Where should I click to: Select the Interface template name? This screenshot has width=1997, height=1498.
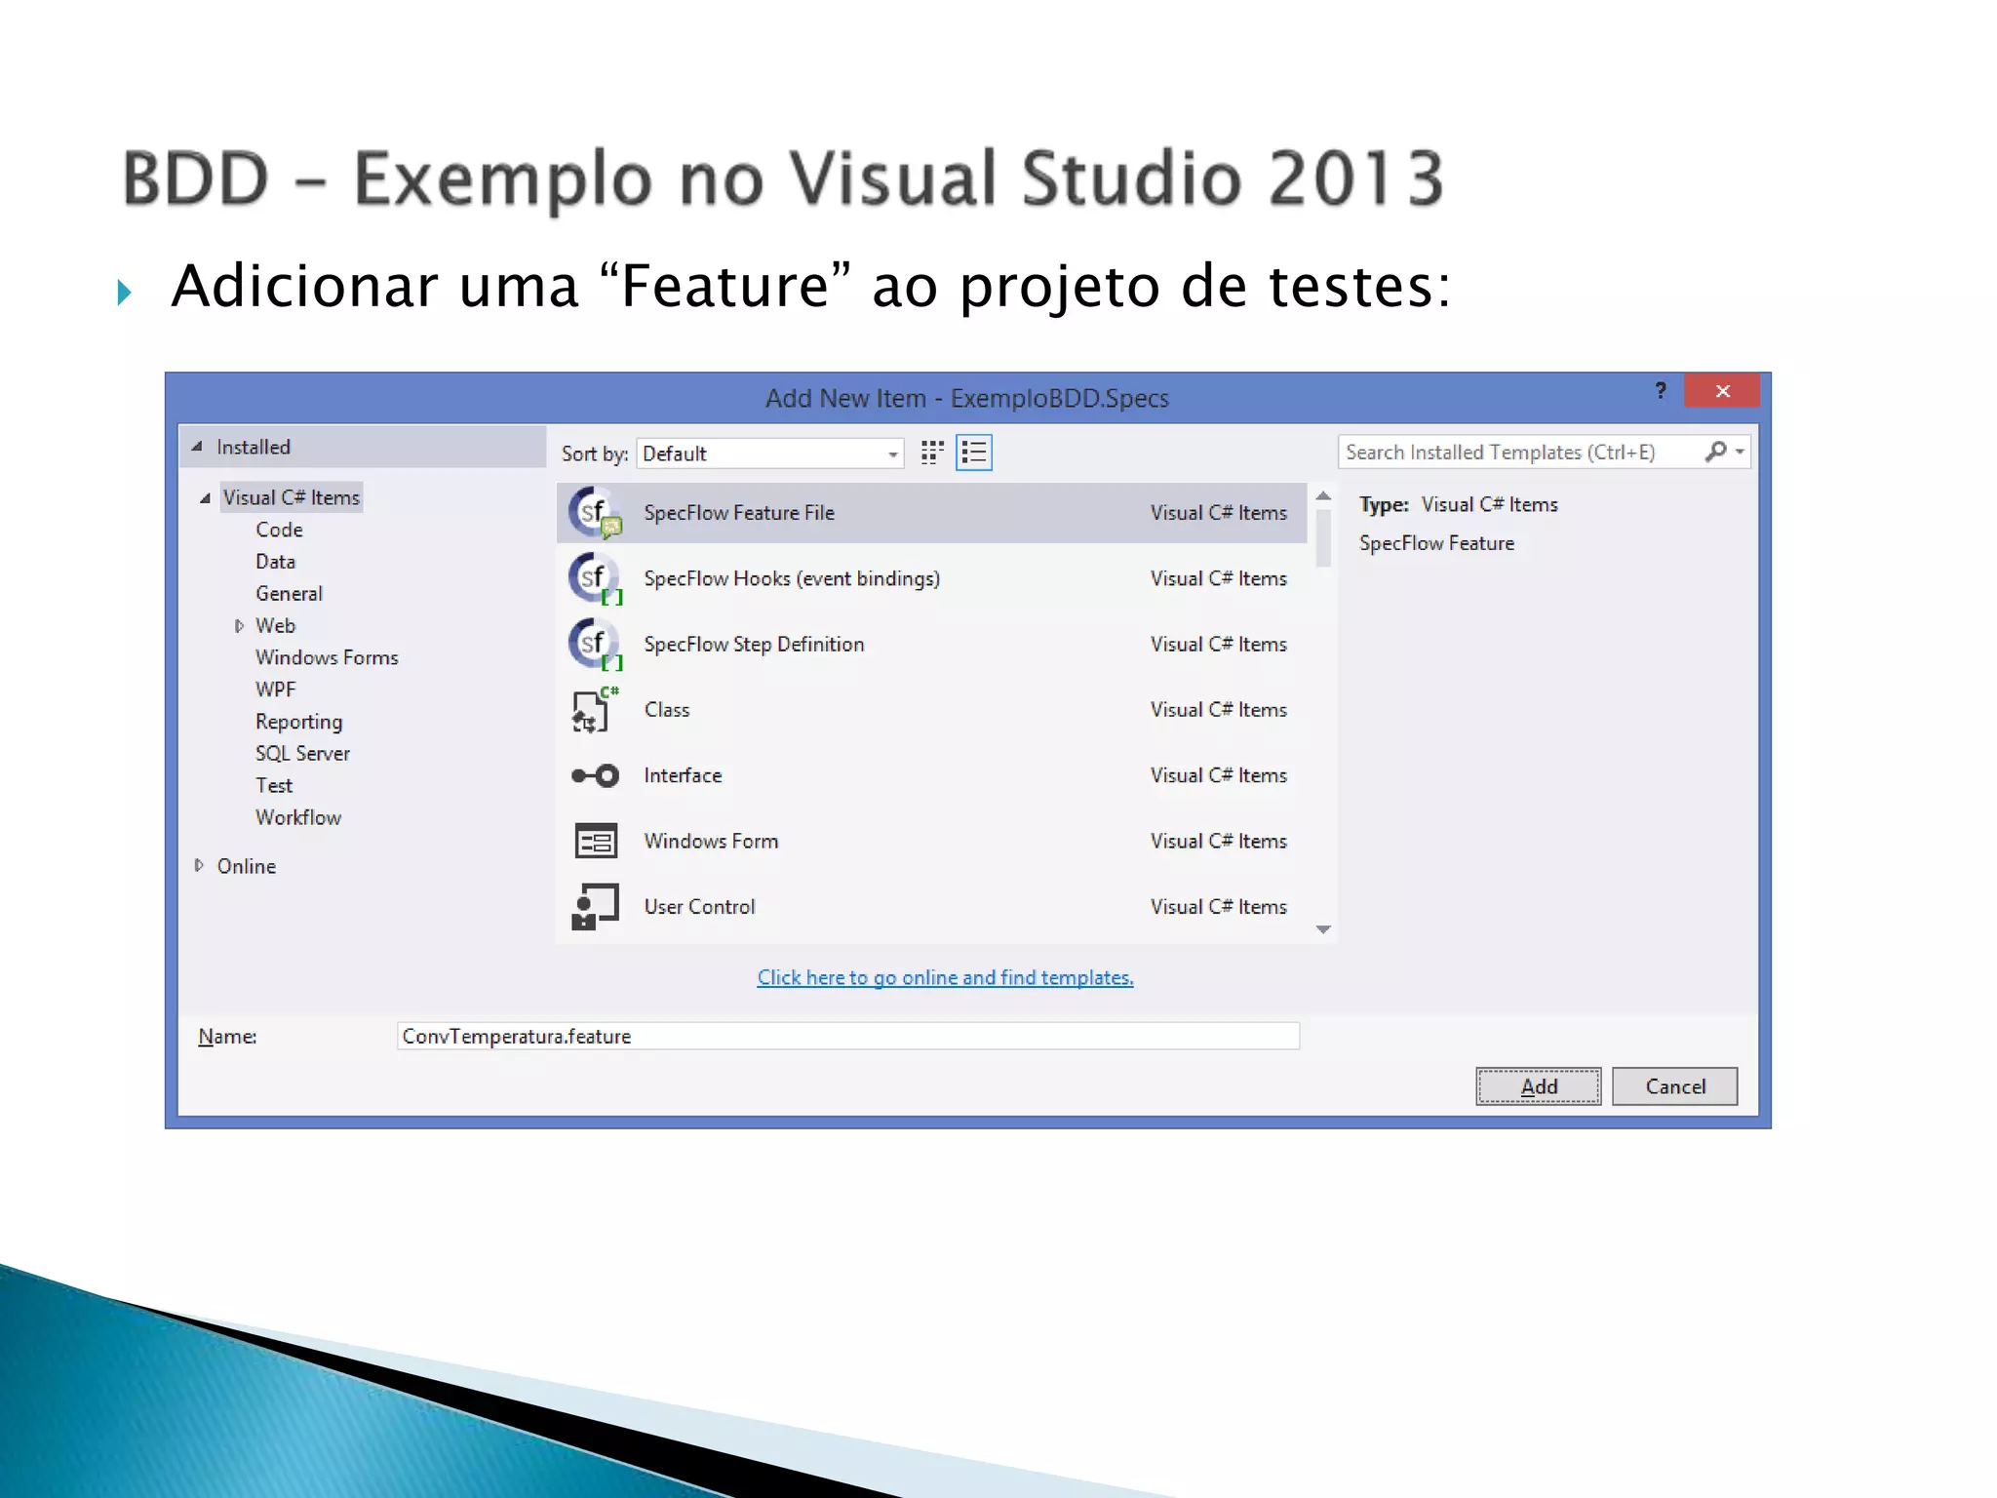[683, 775]
